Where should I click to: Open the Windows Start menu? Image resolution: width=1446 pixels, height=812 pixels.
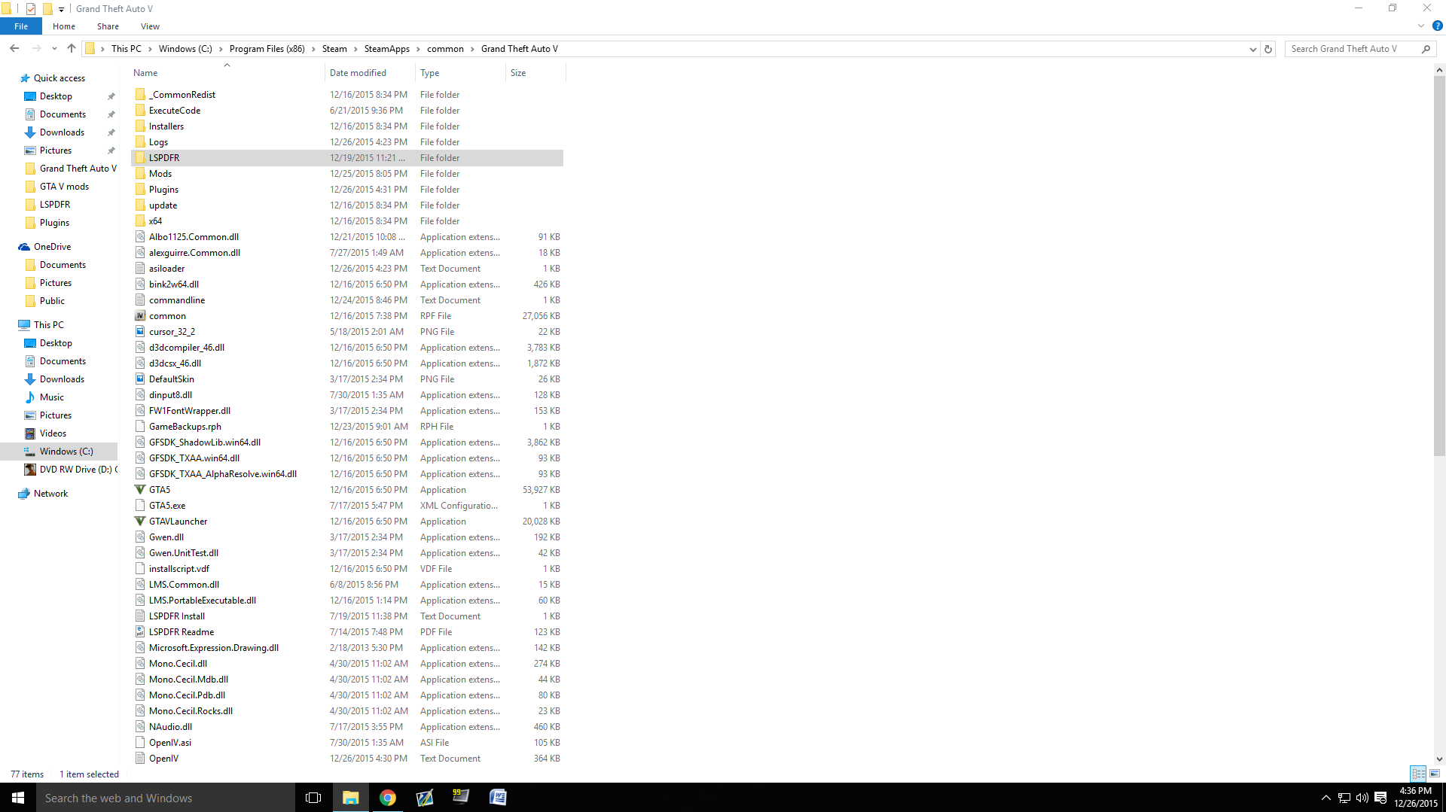[x=18, y=798]
